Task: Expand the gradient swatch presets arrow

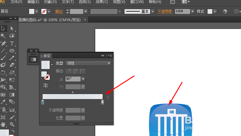Action: coord(52,65)
